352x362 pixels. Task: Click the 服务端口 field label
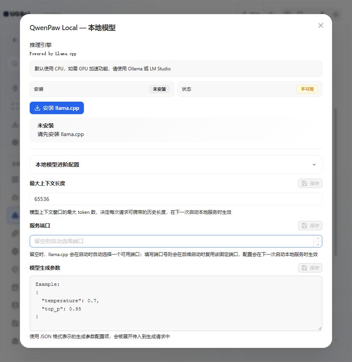(40, 226)
